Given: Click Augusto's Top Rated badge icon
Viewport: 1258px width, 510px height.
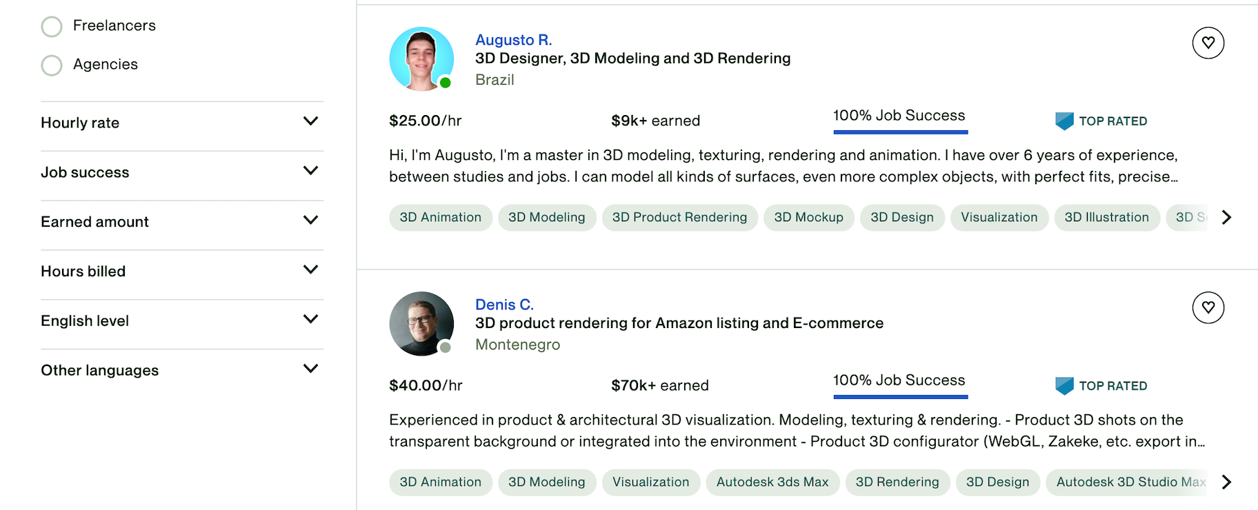Looking at the screenshot, I should pyautogui.click(x=1064, y=121).
